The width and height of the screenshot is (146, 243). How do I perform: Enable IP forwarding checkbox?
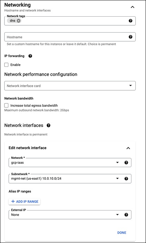(x=6, y=65)
